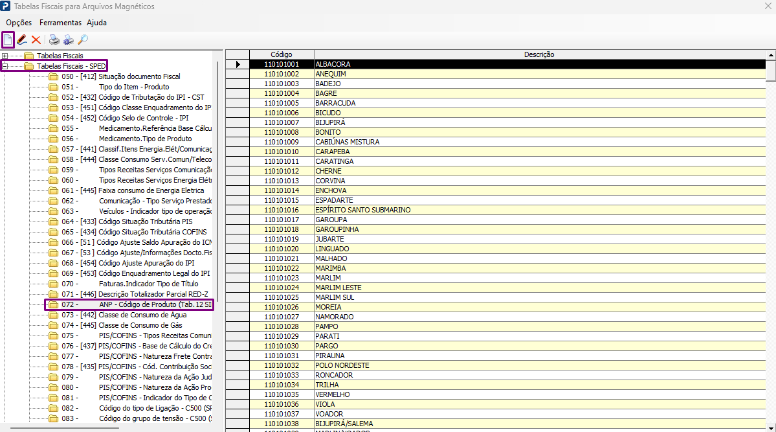Select the VERMELHO description cell

coord(540,394)
